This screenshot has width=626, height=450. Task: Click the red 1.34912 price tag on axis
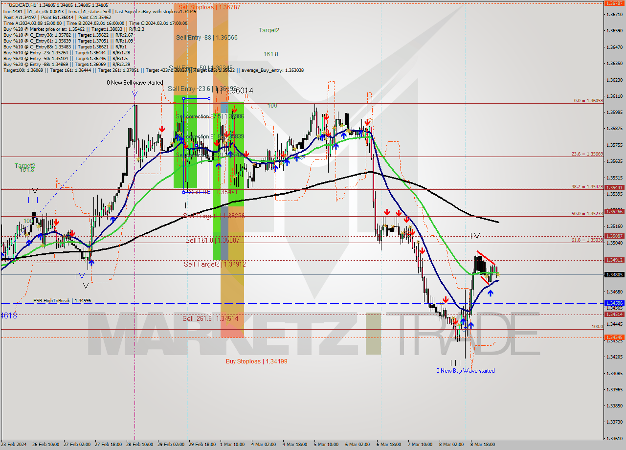pos(614,260)
